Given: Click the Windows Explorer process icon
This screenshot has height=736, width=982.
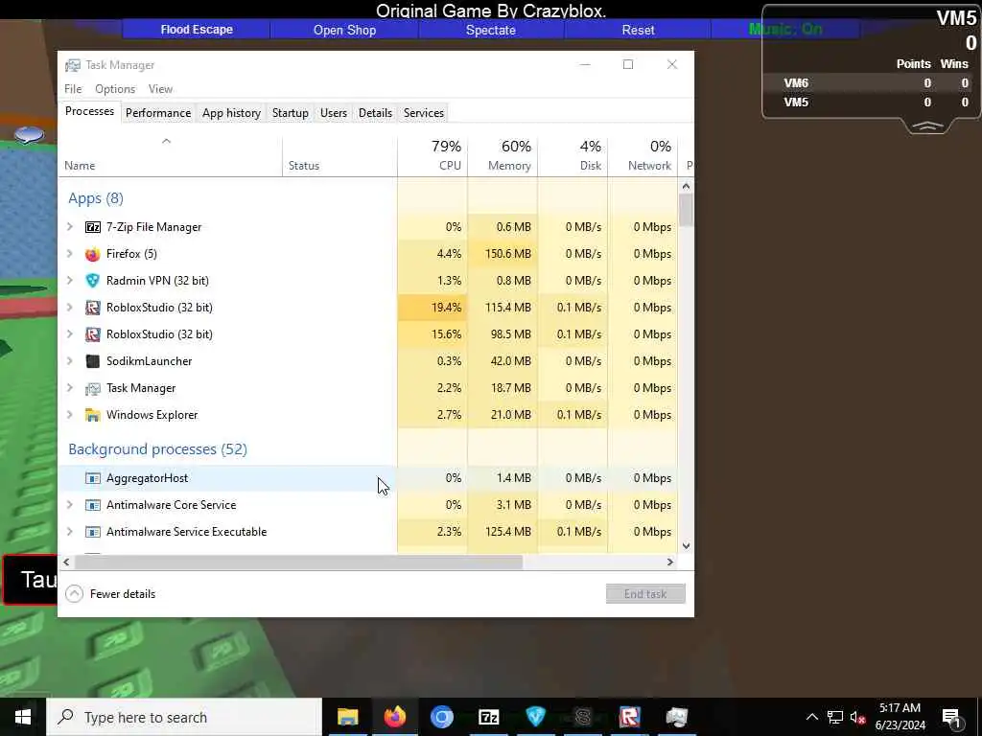Looking at the screenshot, I should [x=93, y=415].
